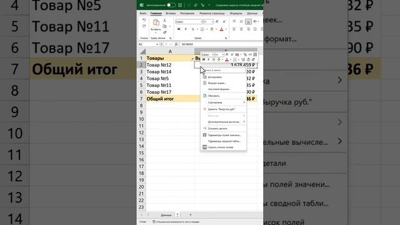Expand the Дополнительные вычисления submenu
400x225 pixels.
224,122
